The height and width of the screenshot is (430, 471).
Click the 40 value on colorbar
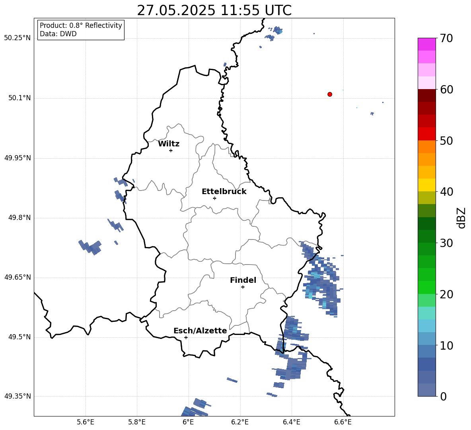446,192
